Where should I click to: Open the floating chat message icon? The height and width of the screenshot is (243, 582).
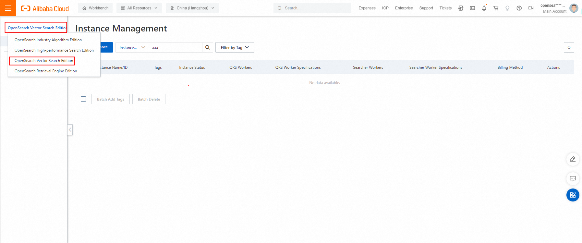coord(573,178)
